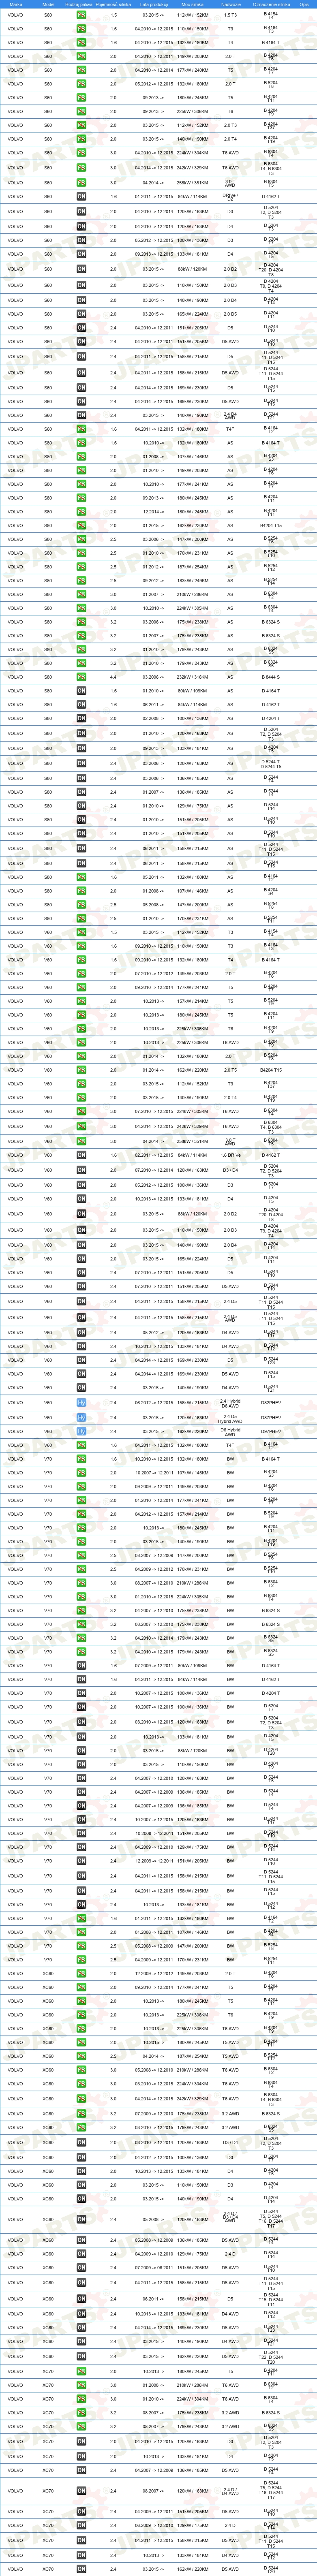Click the petrol icon in S60 1.5 row
The height and width of the screenshot is (2576, 317).
pos(81,15)
